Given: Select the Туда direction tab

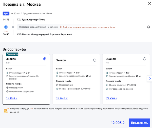Looking at the screenshot, I should pos(6,13).
